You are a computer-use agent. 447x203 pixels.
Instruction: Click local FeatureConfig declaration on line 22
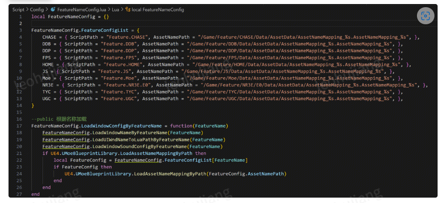tap(80, 160)
